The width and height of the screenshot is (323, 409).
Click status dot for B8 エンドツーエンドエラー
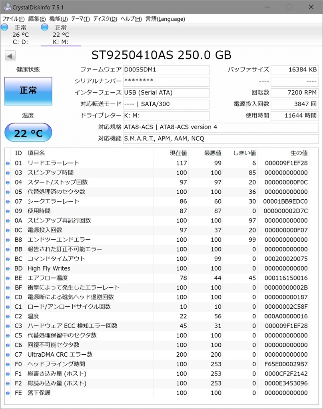pos(8,240)
